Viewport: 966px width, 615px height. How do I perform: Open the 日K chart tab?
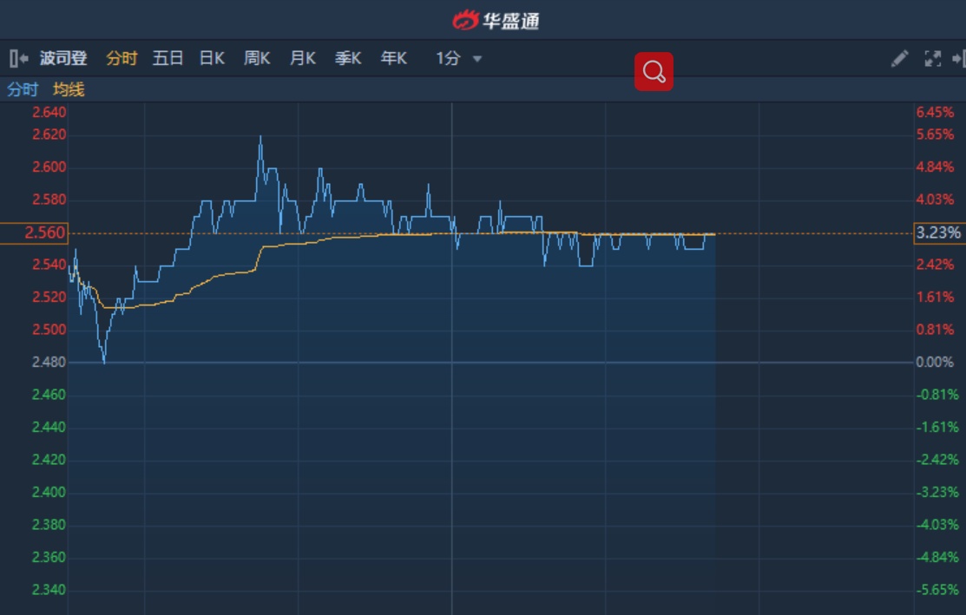212,58
